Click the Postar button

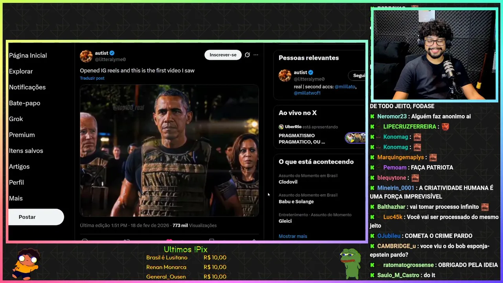pyautogui.click(x=36, y=217)
